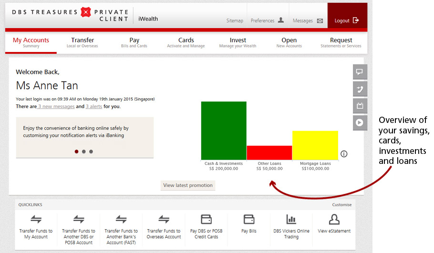Image resolution: width=434 pixels, height=253 pixels.
Task: Click Customise in Quicklinks
Action: click(x=342, y=204)
